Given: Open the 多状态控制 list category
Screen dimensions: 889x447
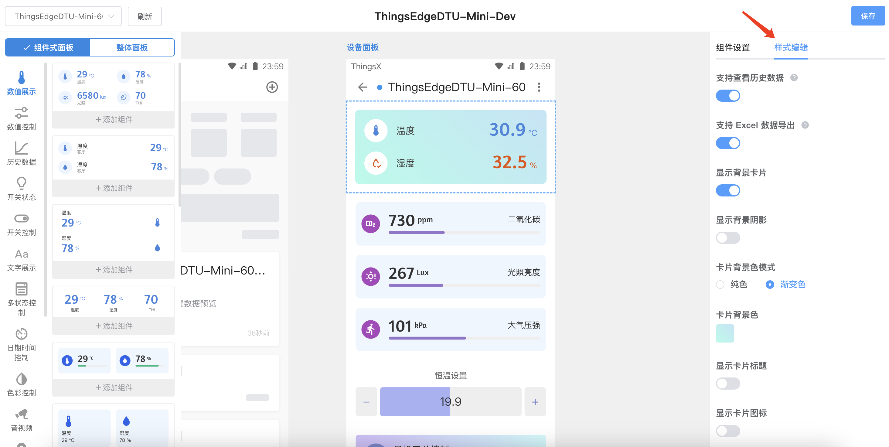Looking at the screenshot, I should [21, 299].
